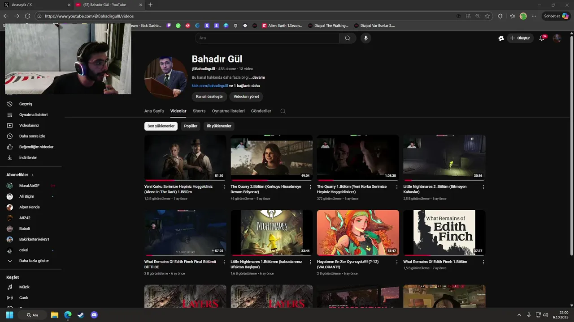Viewport: 574px width, 322px height.
Task: Select the İlk yüklenenler filter chip
Action: [x=219, y=126]
